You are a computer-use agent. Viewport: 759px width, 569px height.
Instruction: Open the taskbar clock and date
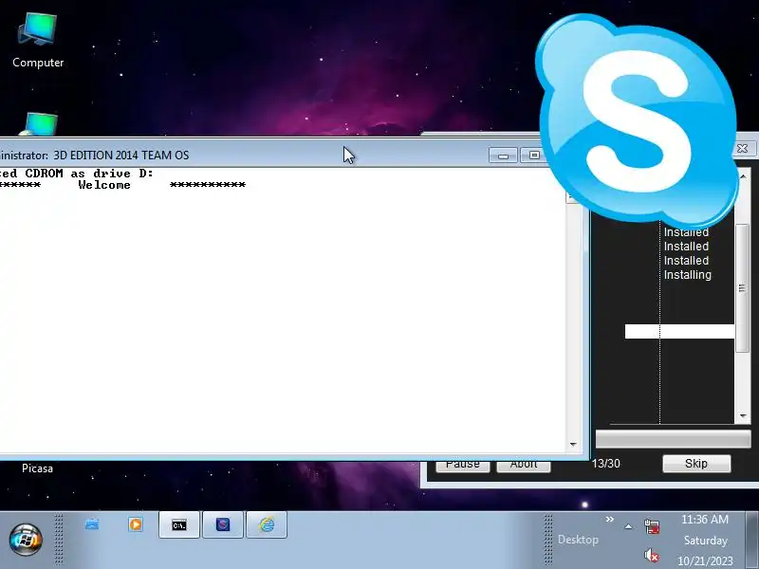pos(705,540)
